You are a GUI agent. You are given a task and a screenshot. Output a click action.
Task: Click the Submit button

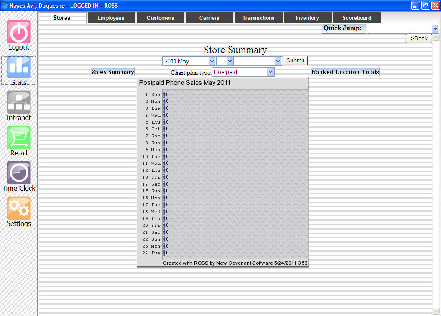295,60
